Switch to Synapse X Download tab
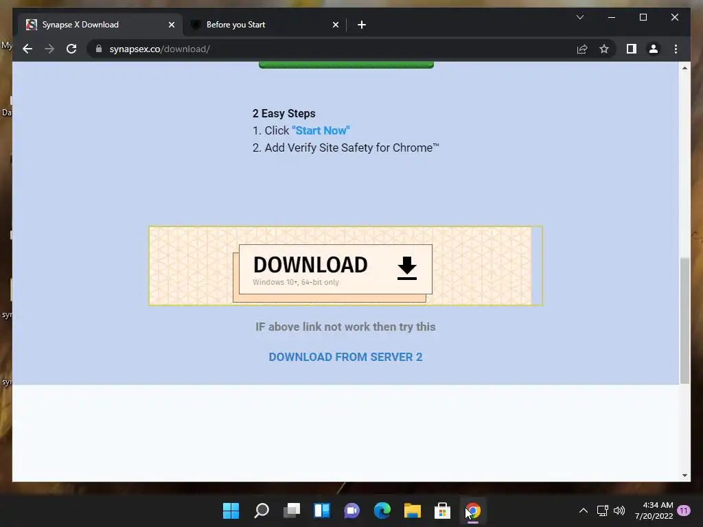 [x=100, y=25]
